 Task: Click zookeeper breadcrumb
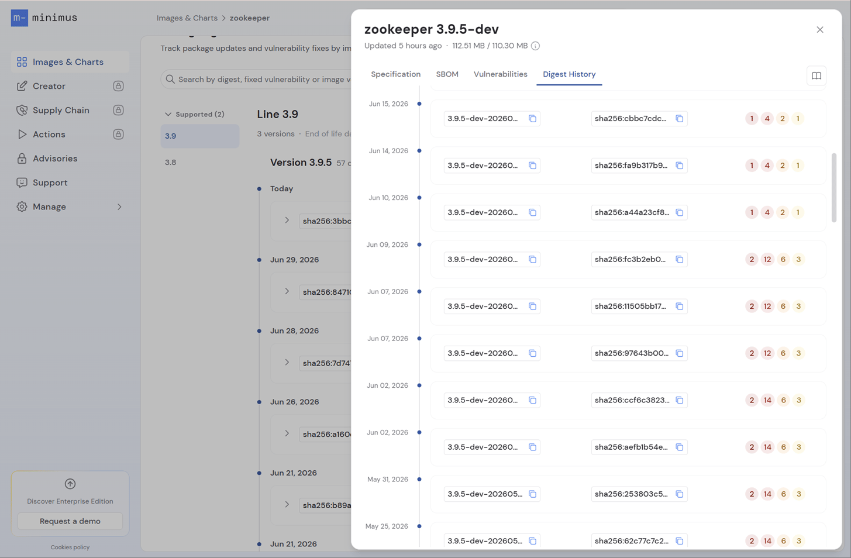[x=250, y=18]
